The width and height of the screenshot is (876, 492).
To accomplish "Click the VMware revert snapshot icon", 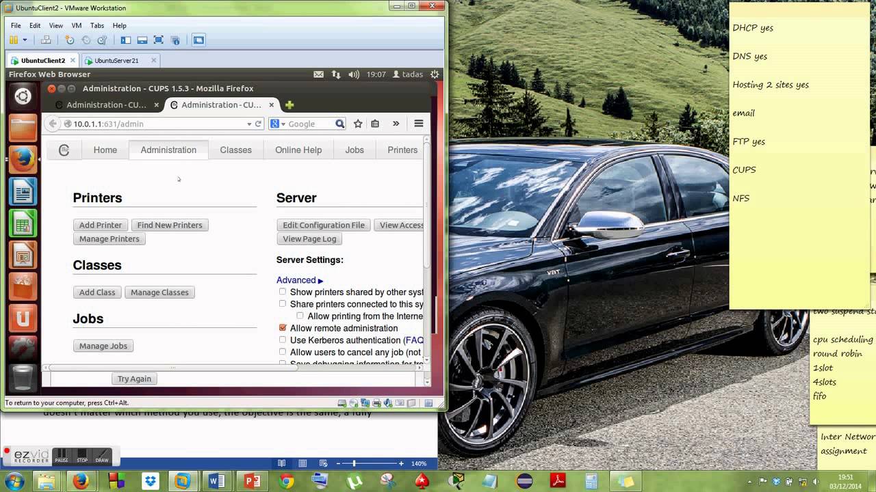I will [x=86, y=40].
